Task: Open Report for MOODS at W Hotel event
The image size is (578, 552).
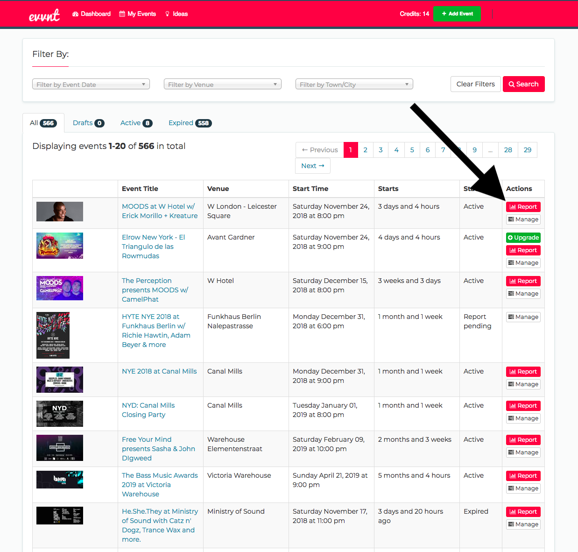Action: (523, 207)
